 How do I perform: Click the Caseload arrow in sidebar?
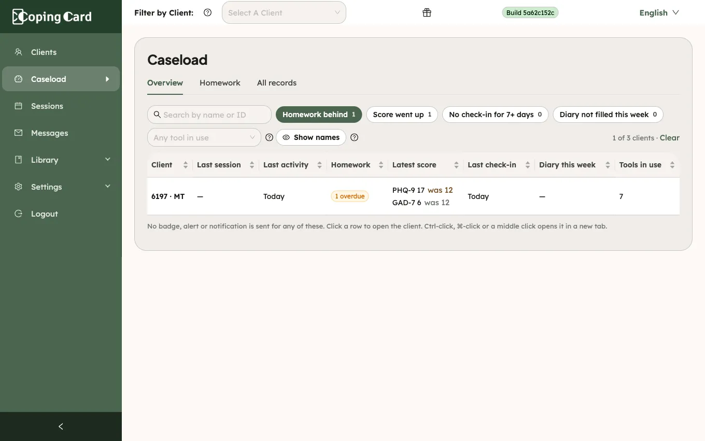pyautogui.click(x=108, y=79)
